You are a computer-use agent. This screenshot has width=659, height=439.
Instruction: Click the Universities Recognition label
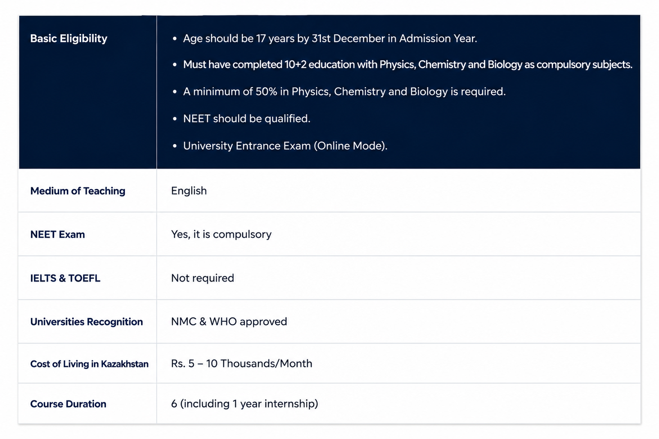[87, 322]
